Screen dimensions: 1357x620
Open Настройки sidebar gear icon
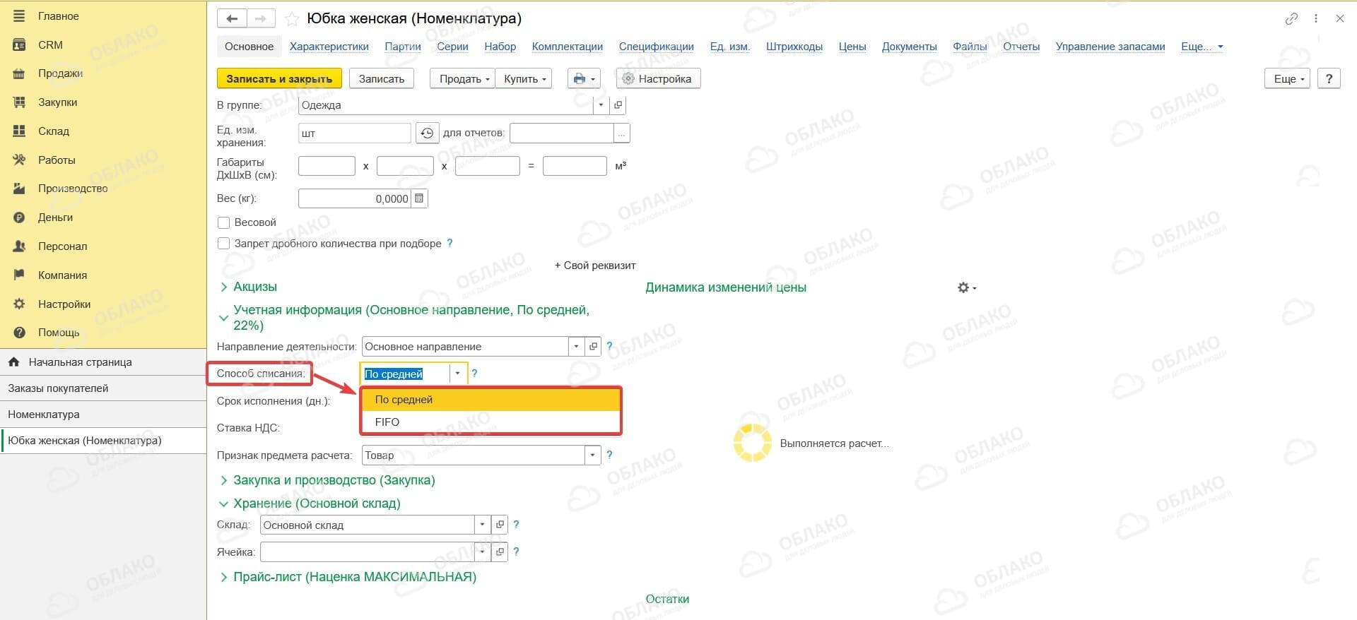pyautogui.click(x=19, y=304)
